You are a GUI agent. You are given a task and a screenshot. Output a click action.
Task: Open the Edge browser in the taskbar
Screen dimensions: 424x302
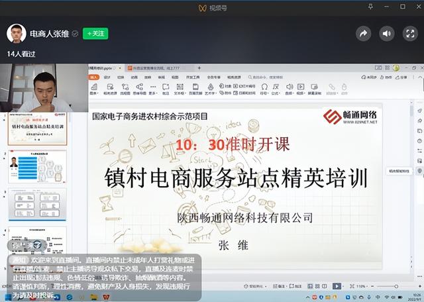pyautogui.click(x=69, y=297)
